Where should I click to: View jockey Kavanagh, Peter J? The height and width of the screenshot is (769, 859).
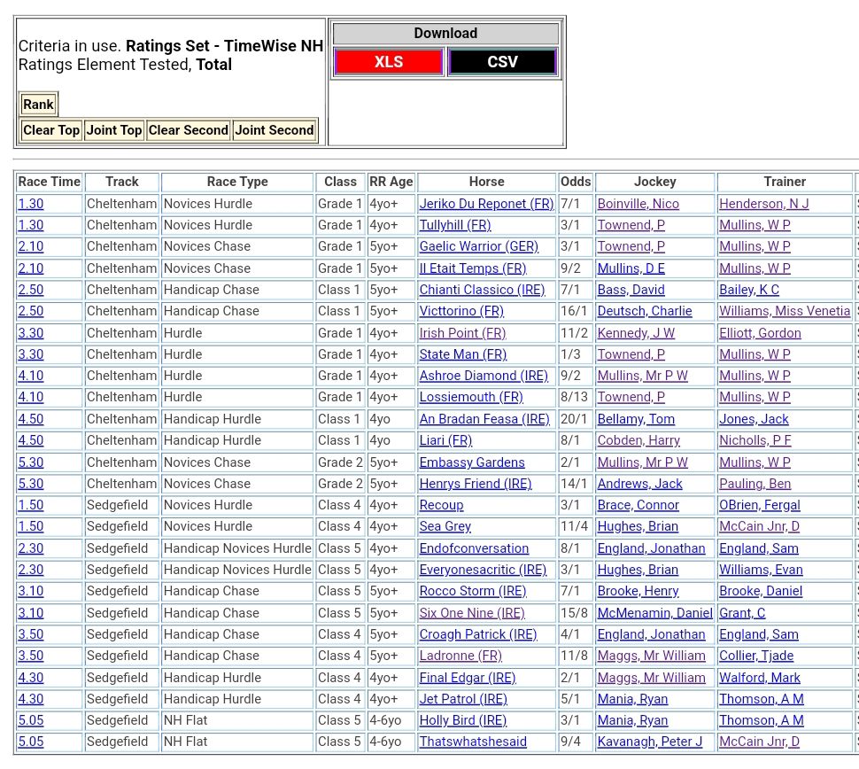[649, 742]
